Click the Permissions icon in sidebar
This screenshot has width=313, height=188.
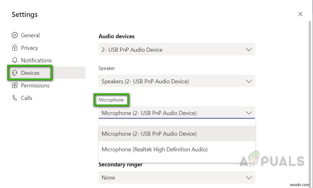point(14,86)
